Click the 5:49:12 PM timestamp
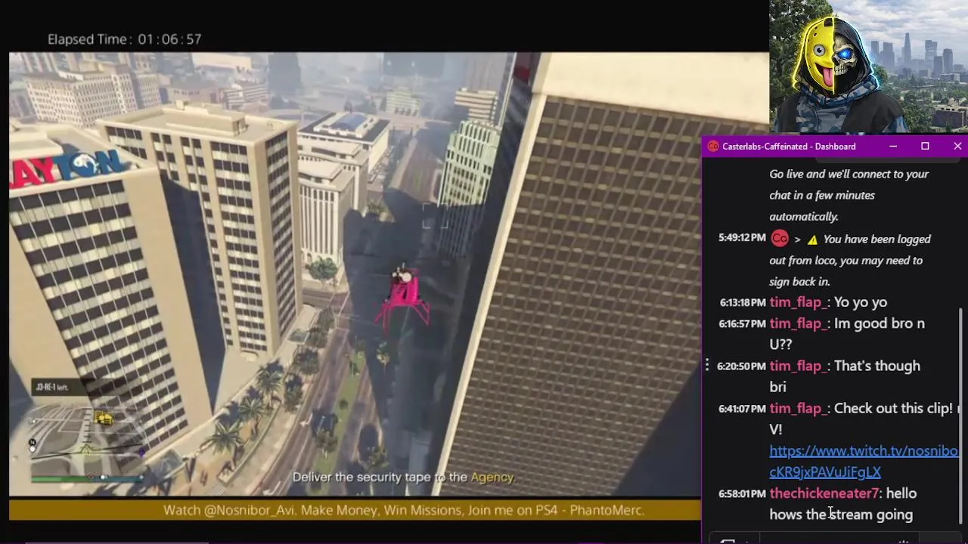 coord(742,238)
